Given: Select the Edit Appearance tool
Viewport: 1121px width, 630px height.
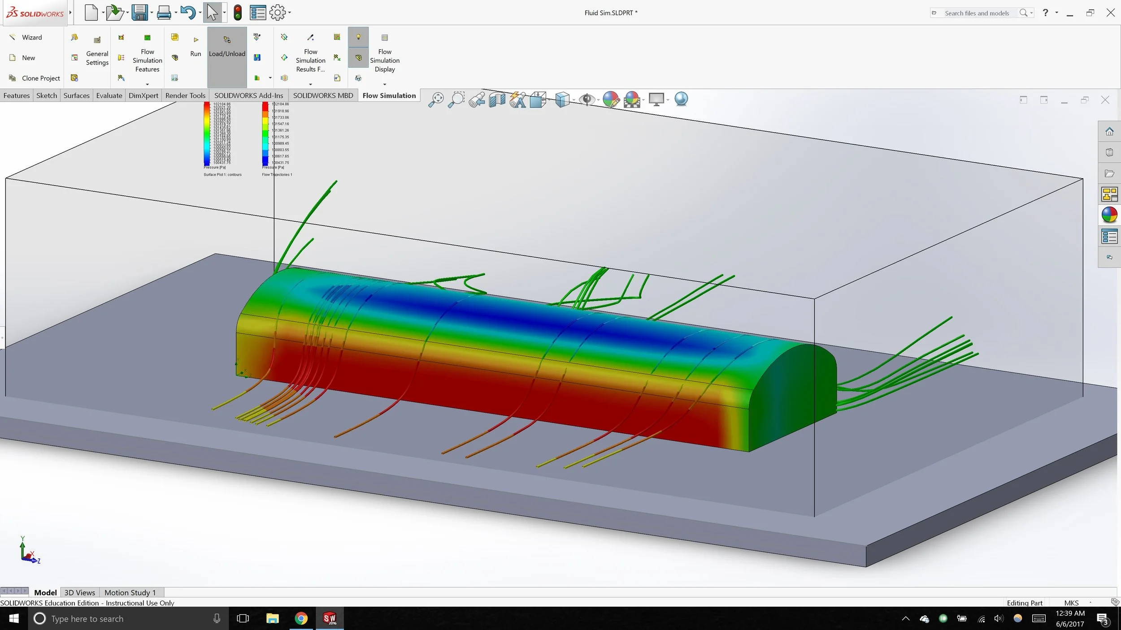Looking at the screenshot, I should [x=611, y=99].
